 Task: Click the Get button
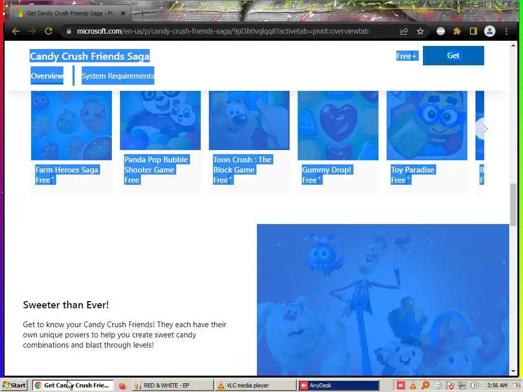point(454,56)
